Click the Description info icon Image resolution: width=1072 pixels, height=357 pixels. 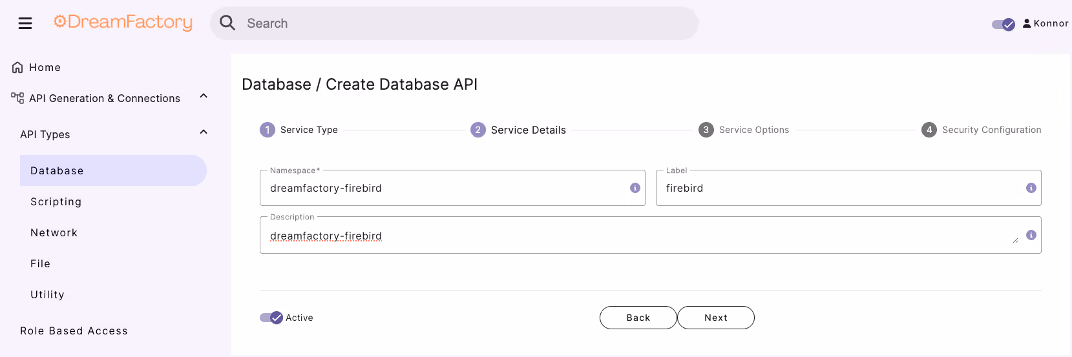[x=1031, y=235]
